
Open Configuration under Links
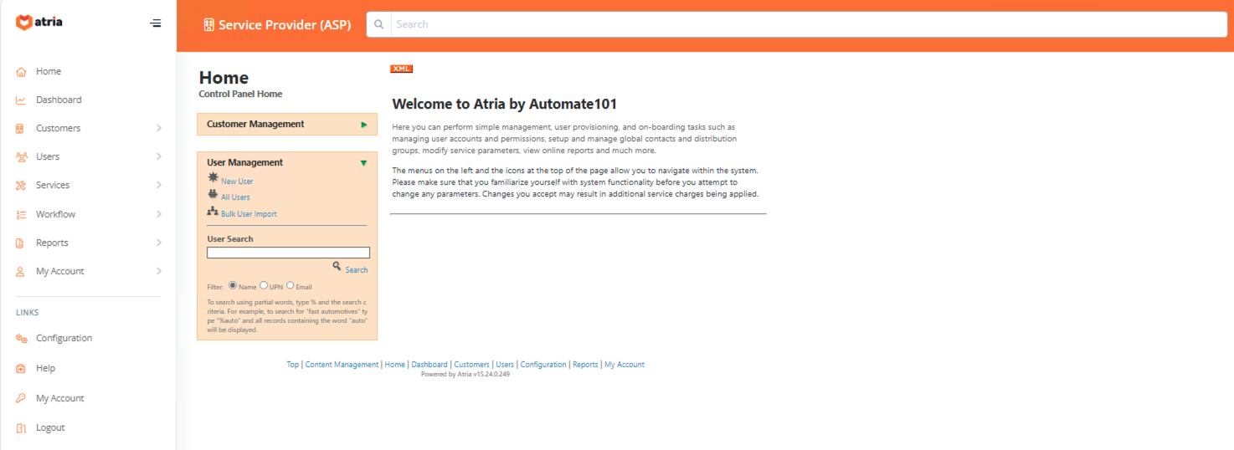click(x=64, y=339)
